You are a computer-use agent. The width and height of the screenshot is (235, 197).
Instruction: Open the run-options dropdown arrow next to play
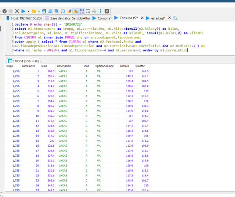coord(29,11)
